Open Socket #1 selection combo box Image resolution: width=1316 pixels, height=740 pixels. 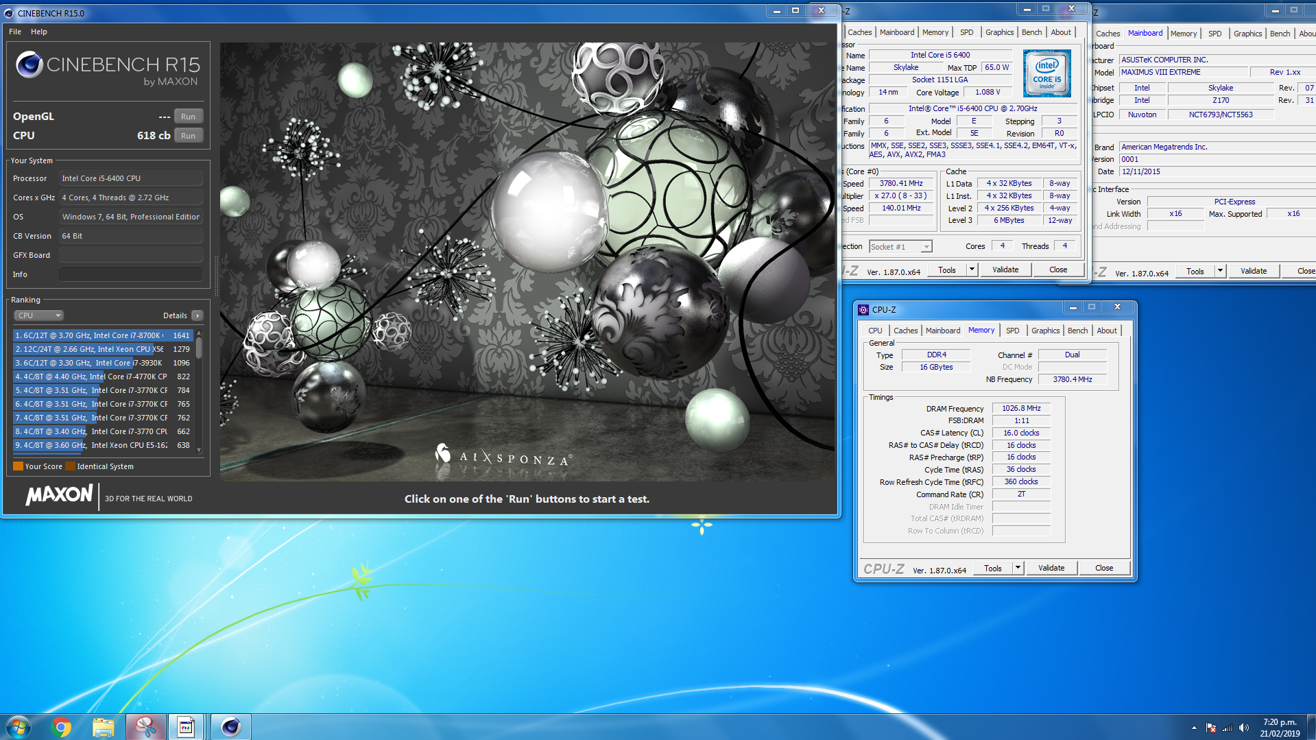(900, 246)
